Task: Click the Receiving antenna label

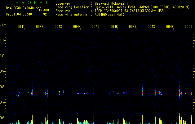Action: 71,15
